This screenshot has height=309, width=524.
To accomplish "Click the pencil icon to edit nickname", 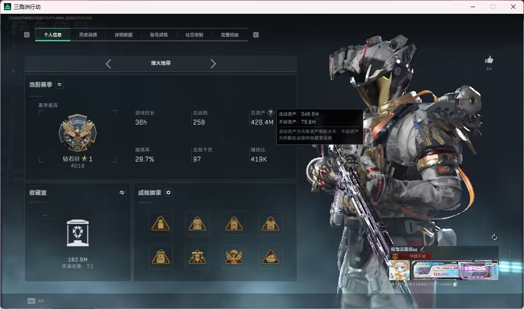I will click(422, 249).
